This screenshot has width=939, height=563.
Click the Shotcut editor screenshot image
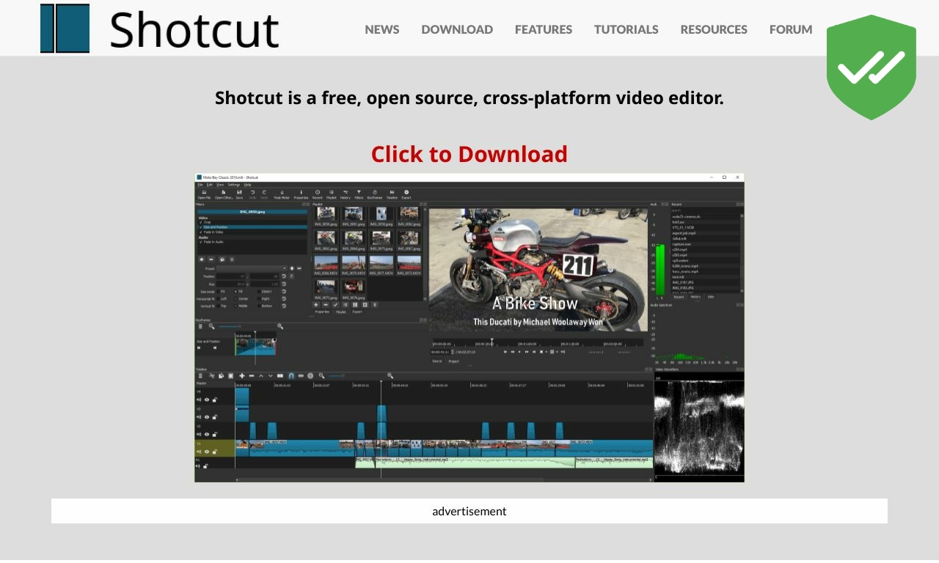[469, 328]
